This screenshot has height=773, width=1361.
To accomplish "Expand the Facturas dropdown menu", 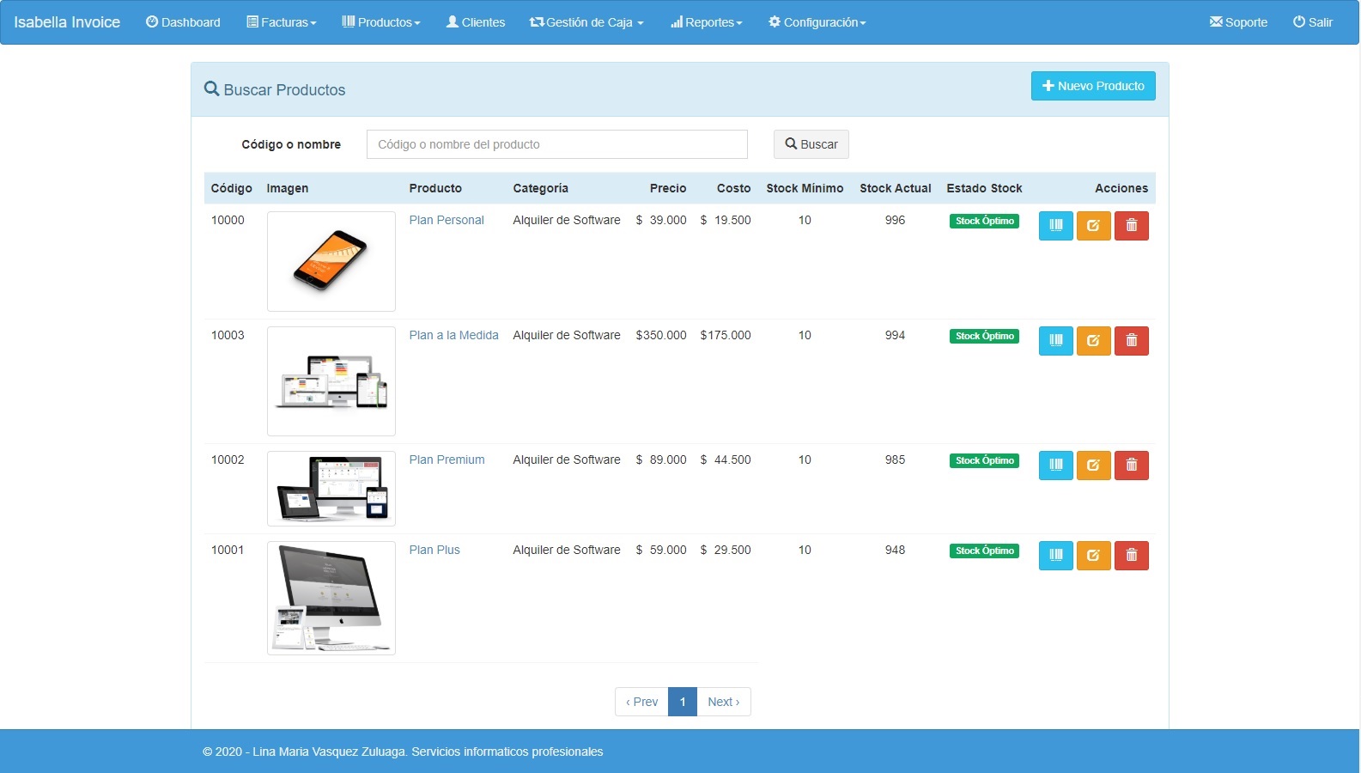I will (282, 22).
